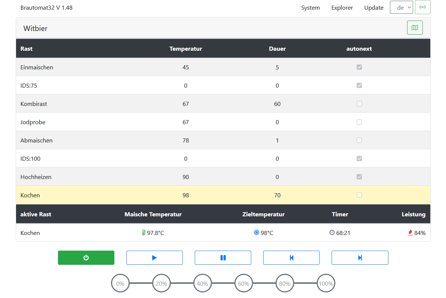Viewport: 446px width, 298px height.
Task: Skip to the next rest step
Action: click(360, 258)
